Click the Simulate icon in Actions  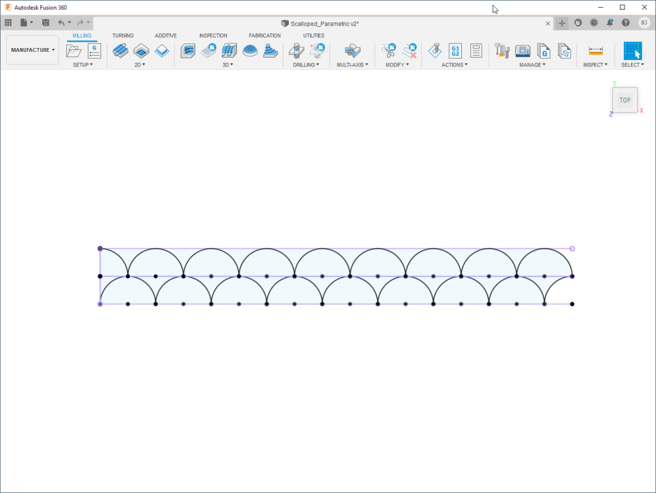435,51
